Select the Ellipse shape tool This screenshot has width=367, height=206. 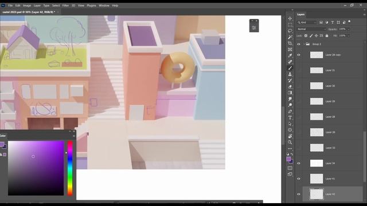pos(290,130)
